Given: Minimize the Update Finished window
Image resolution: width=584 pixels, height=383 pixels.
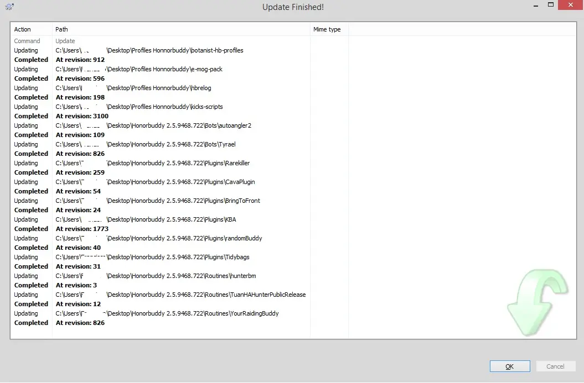Looking at the screenshot, I should click(536, 6).
